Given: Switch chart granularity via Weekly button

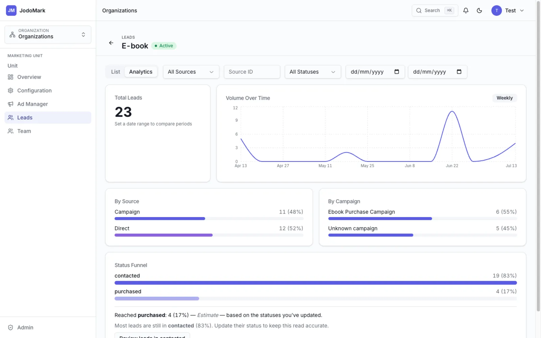Looking at the screenshot, I should [x=504, y=98].
